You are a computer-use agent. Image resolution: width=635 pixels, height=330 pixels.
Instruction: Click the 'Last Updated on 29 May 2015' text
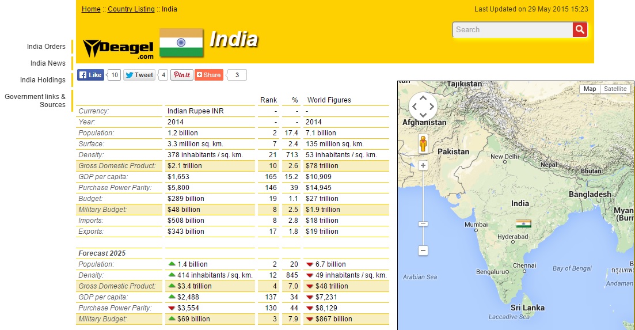[522, 9]
